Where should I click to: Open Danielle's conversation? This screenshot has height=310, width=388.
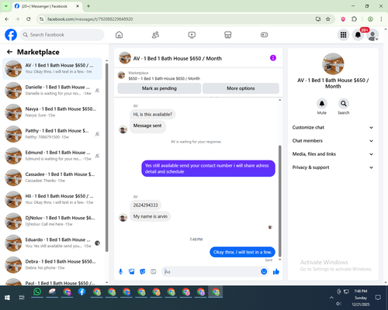click(x=52, y=90)
